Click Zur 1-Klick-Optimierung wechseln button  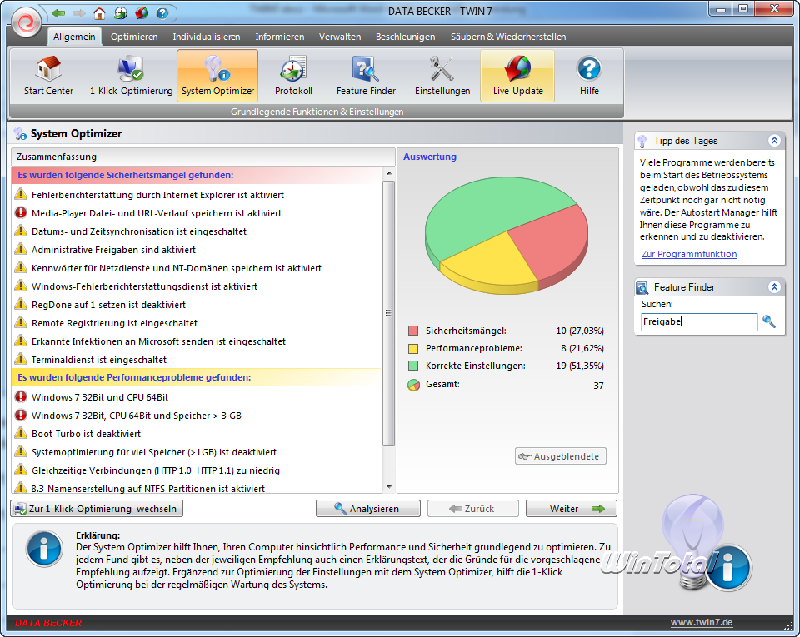coord(97,508)
